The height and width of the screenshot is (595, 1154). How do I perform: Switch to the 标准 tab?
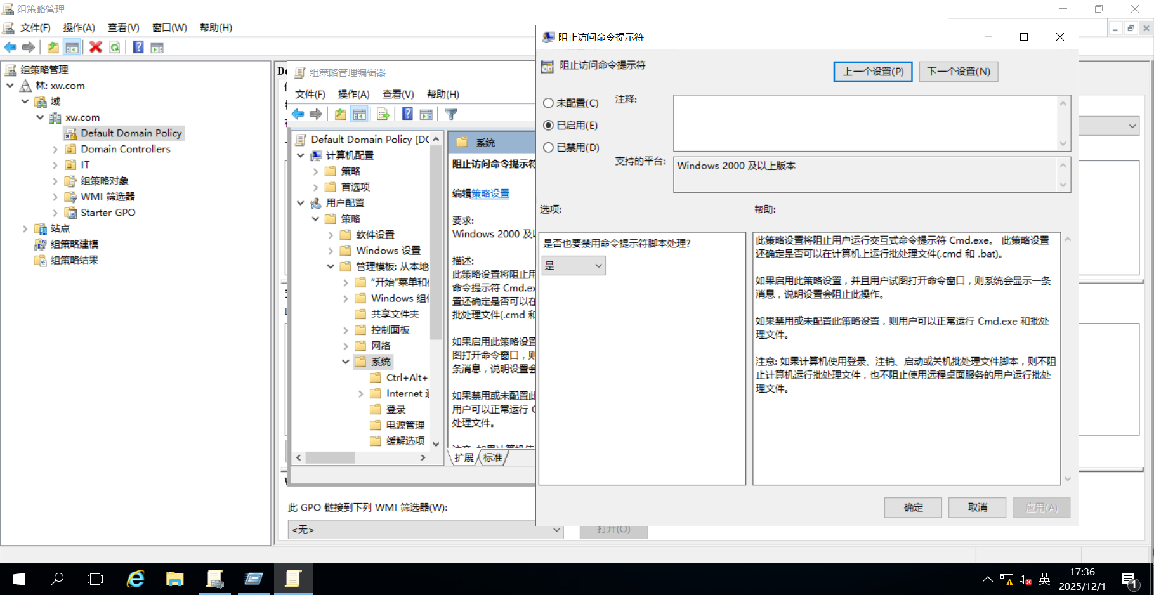492,457
